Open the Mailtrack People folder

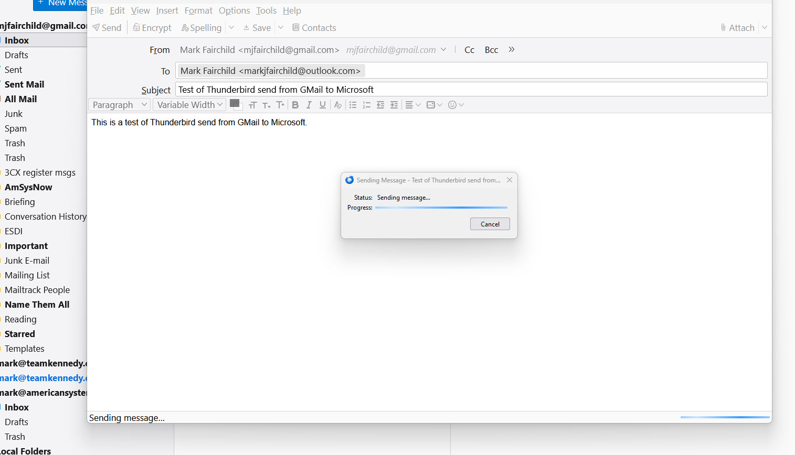pyautogui.click(x=37, y=290)
